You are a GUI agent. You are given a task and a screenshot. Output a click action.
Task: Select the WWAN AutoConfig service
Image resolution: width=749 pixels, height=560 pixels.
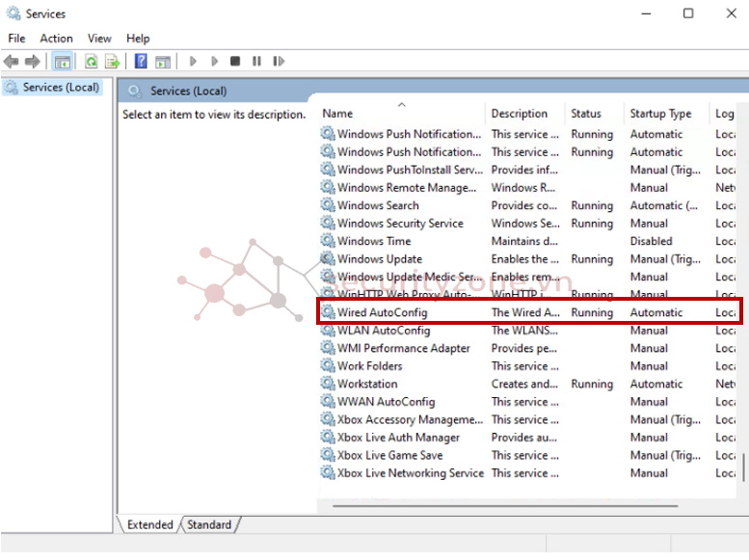(529, 402)
